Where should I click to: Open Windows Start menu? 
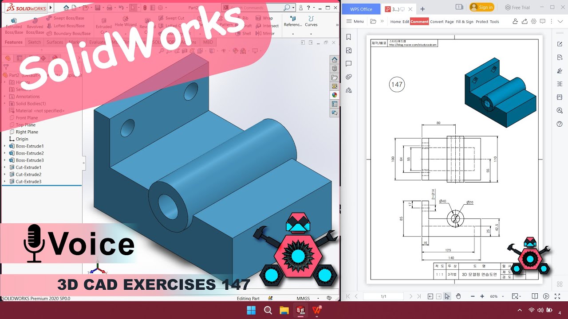251,310
